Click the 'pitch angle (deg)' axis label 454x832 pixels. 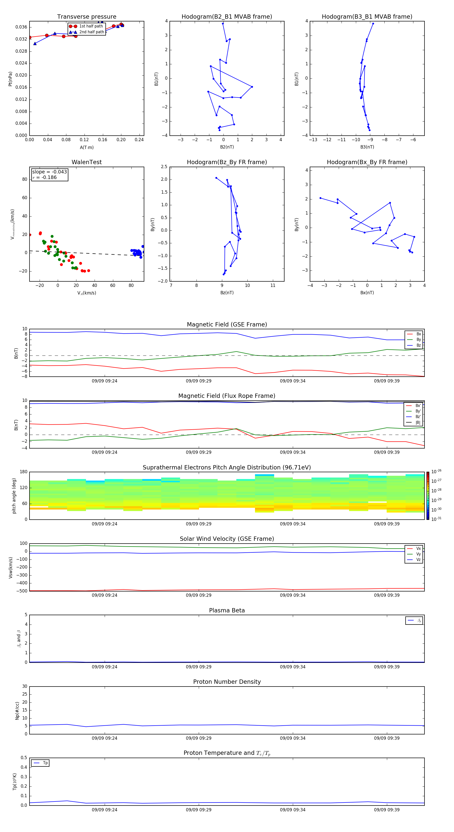(14, 496)
